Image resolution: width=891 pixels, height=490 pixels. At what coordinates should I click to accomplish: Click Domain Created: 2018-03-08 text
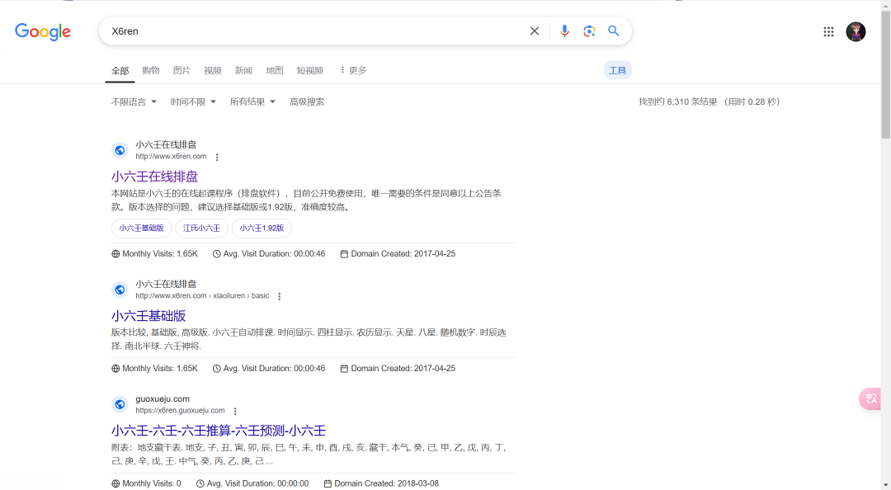point(386,483)
